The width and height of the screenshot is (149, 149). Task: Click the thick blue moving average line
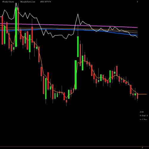point(69,30)
